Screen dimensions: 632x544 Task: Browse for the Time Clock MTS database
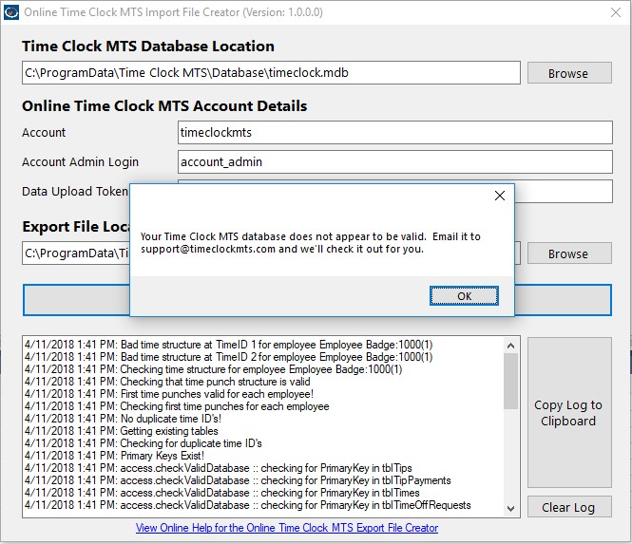pyautogui.click(x=569, y=73)
